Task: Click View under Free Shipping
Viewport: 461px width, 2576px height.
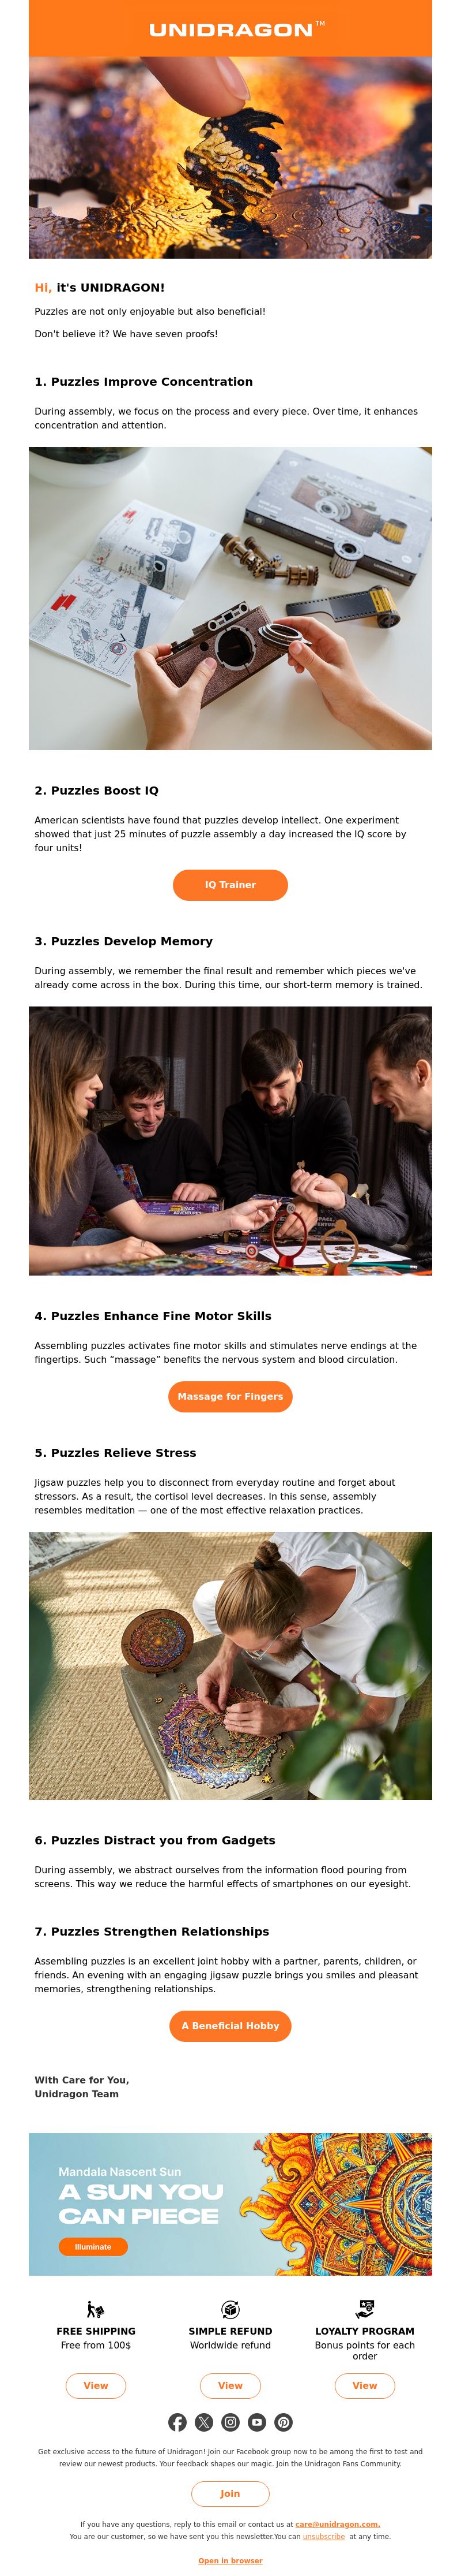Action: coord(96,2386)
